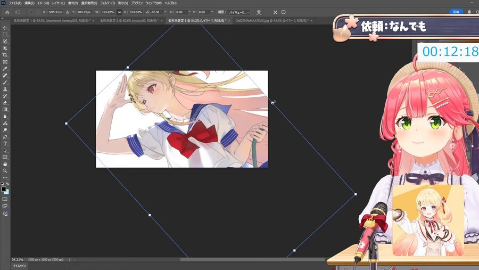Toggle maintain aspect ratio link

point(119,12)
